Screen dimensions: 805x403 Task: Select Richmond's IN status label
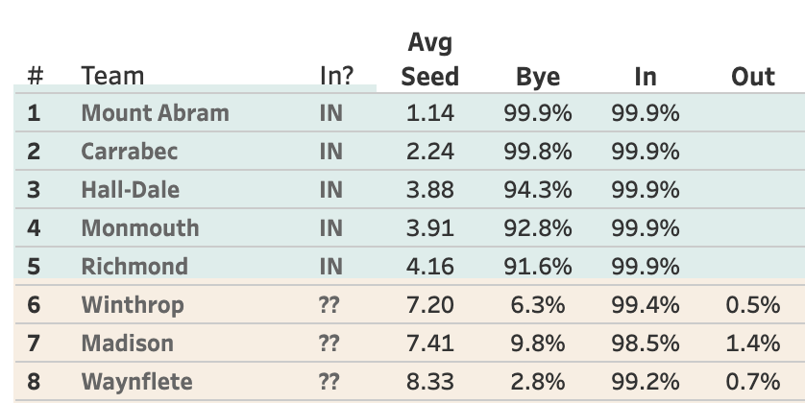click(x=330, y=267)
